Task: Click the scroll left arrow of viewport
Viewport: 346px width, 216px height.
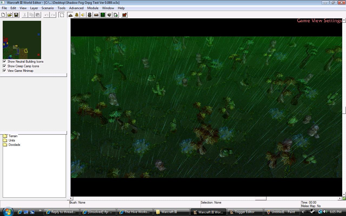Action: [71, 198]
